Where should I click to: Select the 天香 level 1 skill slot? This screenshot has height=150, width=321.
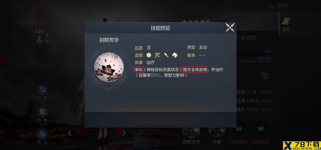tap(217, 135)
